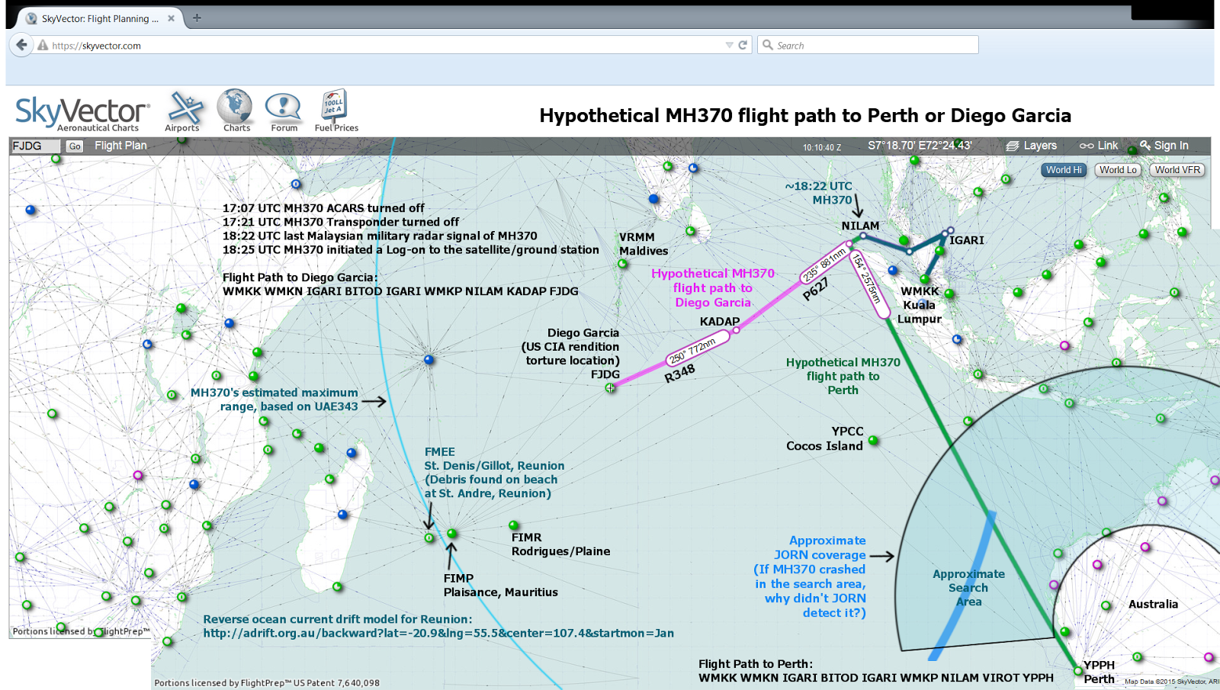This screenshot has height=690, width=1220.
Task: Enable the World VFR chart layer
Action: point(1177,170)
